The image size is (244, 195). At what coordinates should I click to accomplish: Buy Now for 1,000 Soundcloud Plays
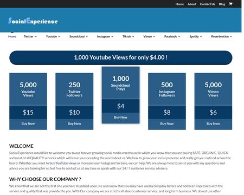(120, 118)
